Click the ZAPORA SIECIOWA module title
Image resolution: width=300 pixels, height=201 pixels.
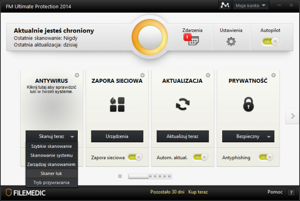(x=117, y=81)
